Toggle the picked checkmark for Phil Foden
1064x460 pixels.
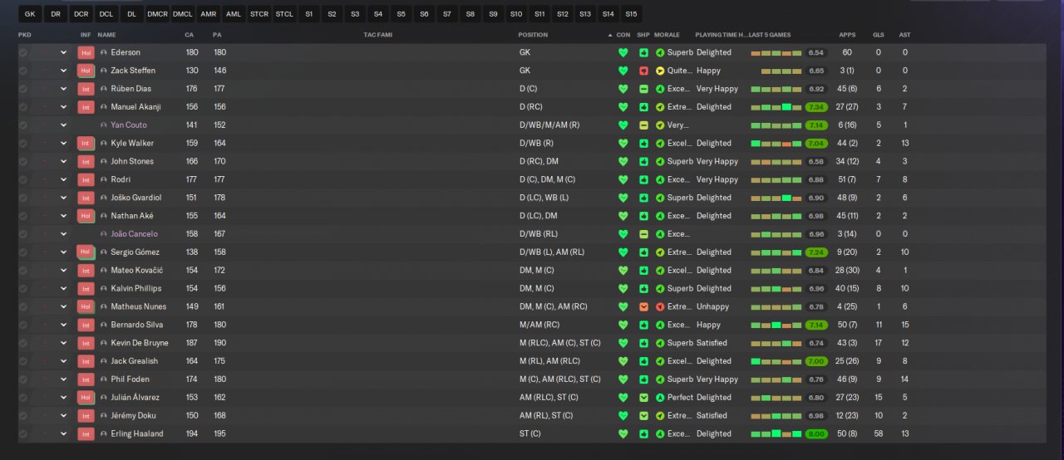[x=23, y=379]
